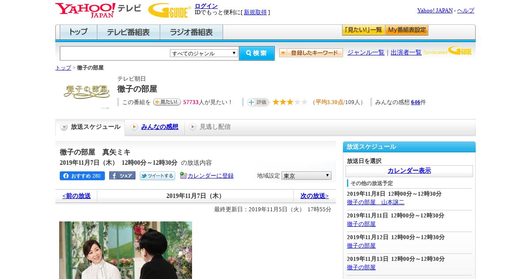Click the 徹子の部屋 program logo image
This screenshot has height=279, width=531.
[87, 92]
